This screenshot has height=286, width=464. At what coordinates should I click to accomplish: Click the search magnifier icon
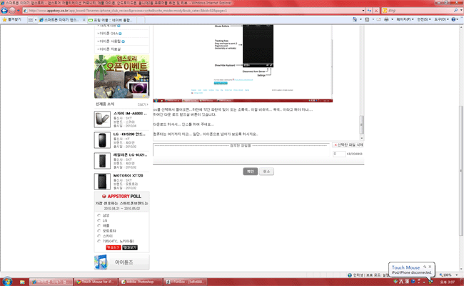point(455,11)
